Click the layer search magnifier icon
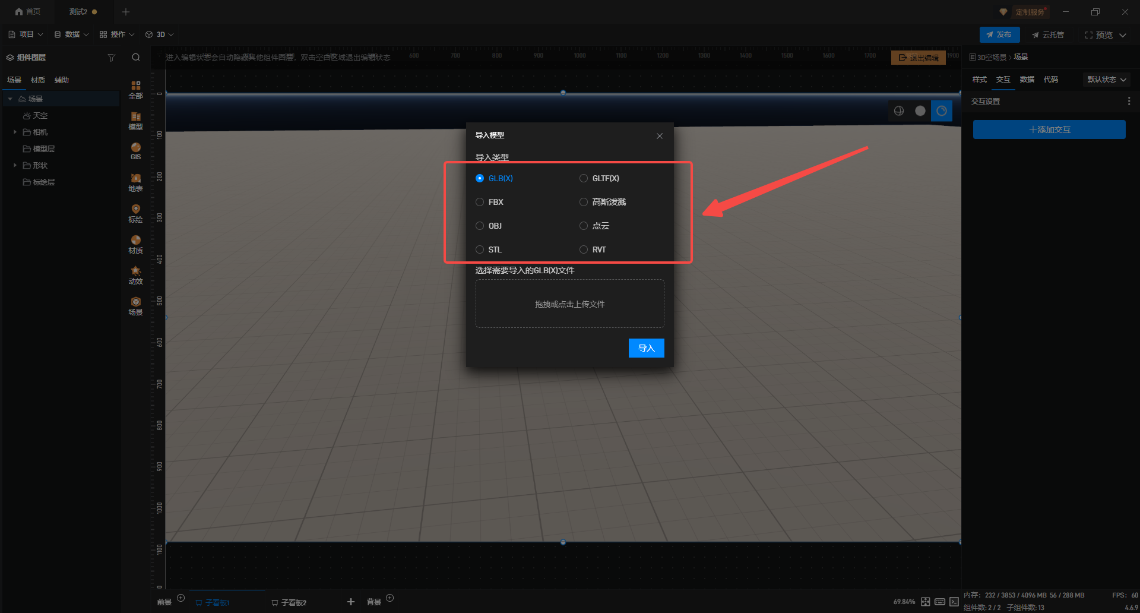 (x=136, y=58)
